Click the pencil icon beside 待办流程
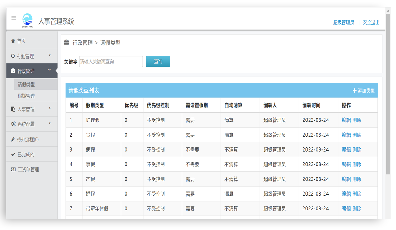The width and height of the screenshot is (396, 230). pos(13,139)
